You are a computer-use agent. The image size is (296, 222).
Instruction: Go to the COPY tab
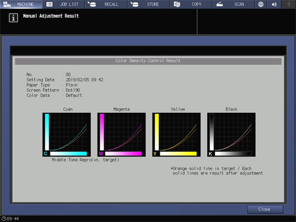click(191, 4)
